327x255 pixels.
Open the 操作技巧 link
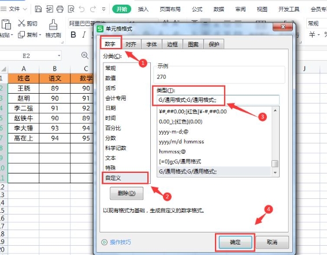tap(120, 242)
